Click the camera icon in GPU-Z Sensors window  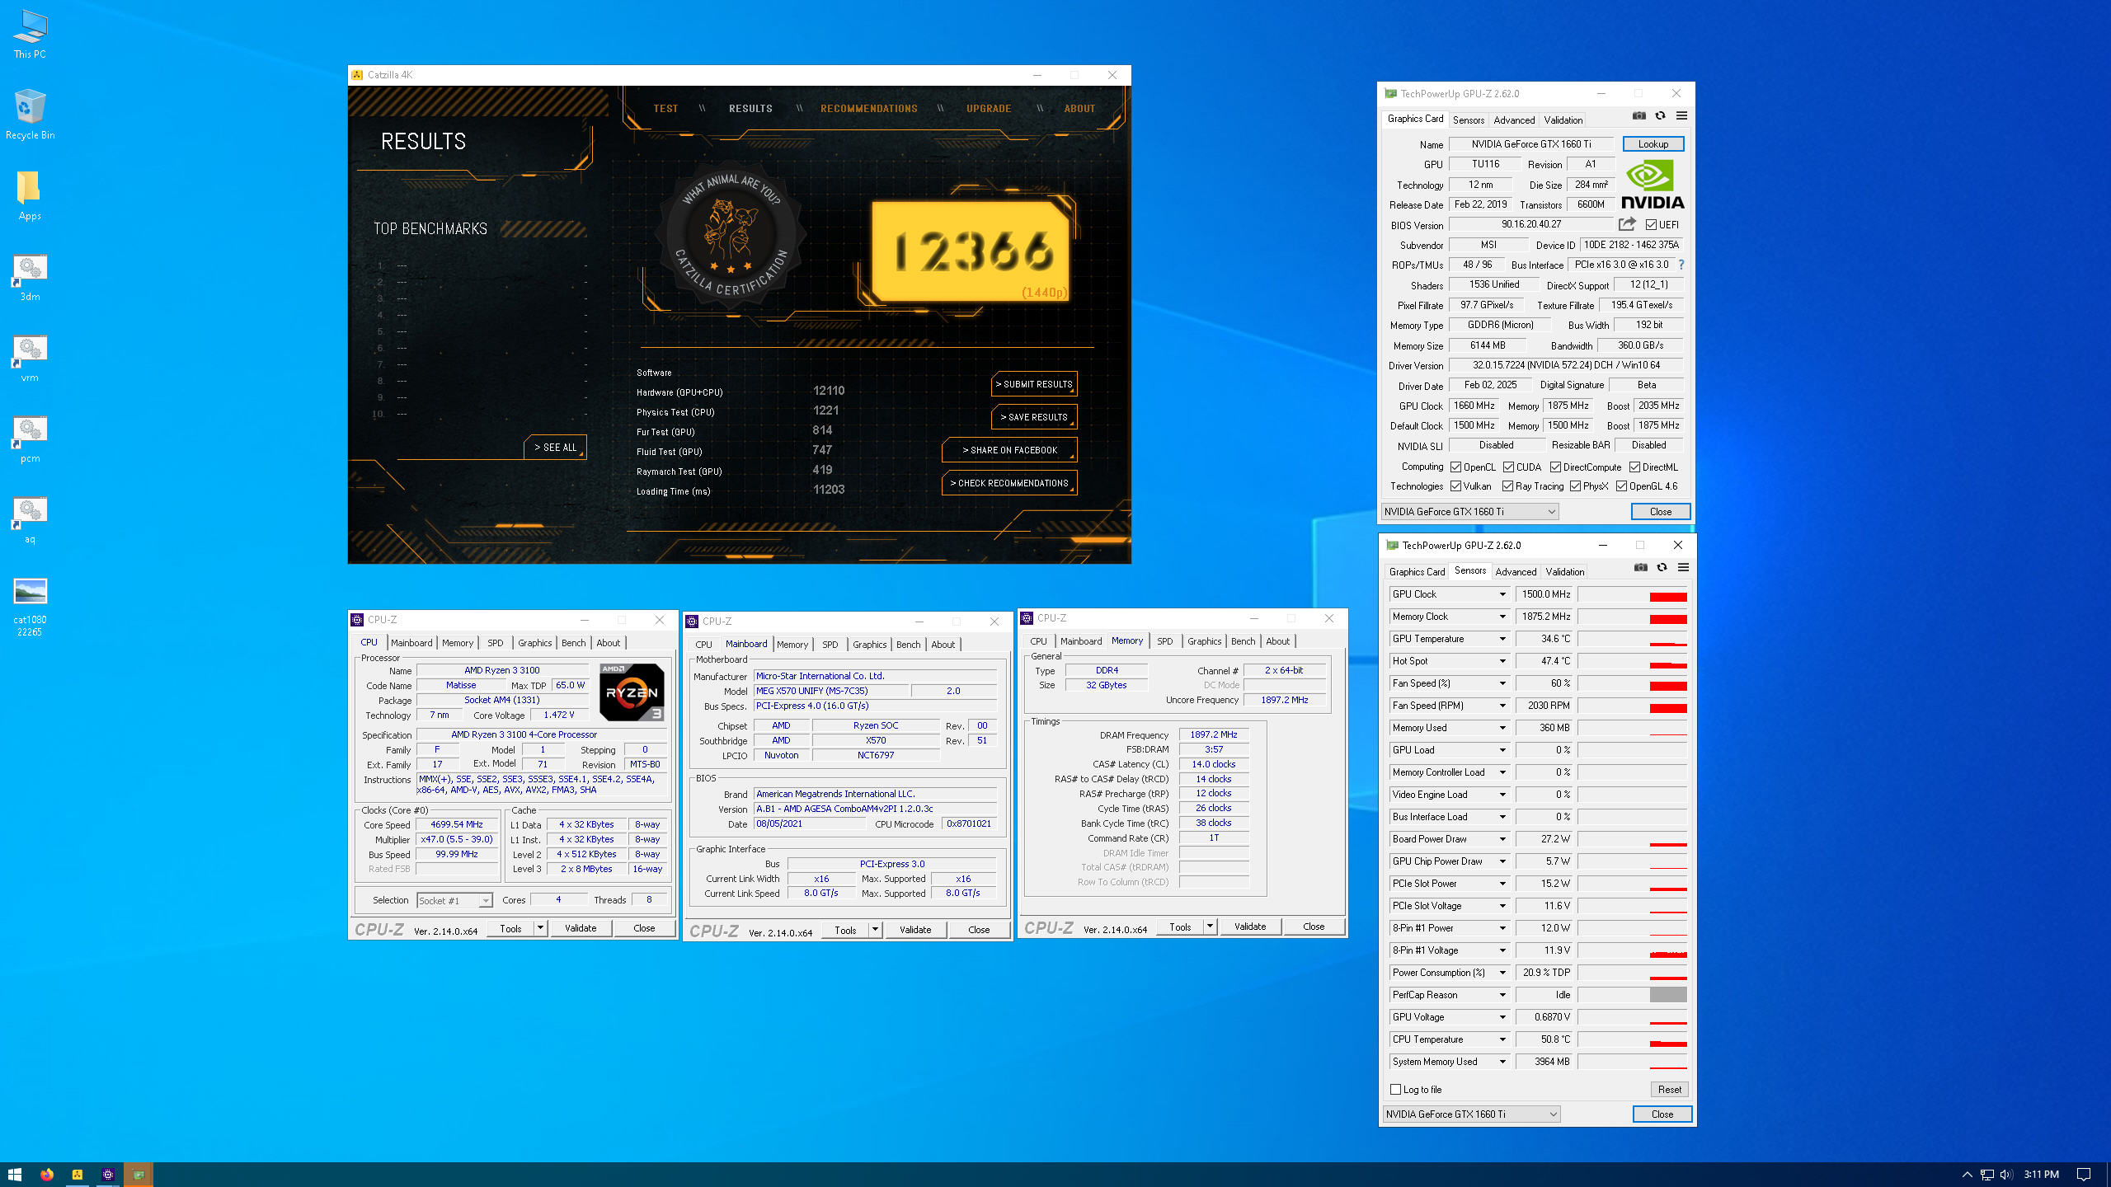pyautogui.click(x=1641, y=568)
